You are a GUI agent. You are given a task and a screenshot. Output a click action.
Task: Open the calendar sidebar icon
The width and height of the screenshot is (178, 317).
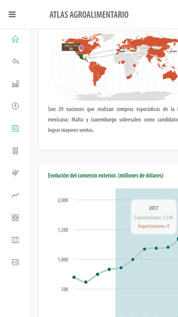pyautogui.click(x=15, y=128)
